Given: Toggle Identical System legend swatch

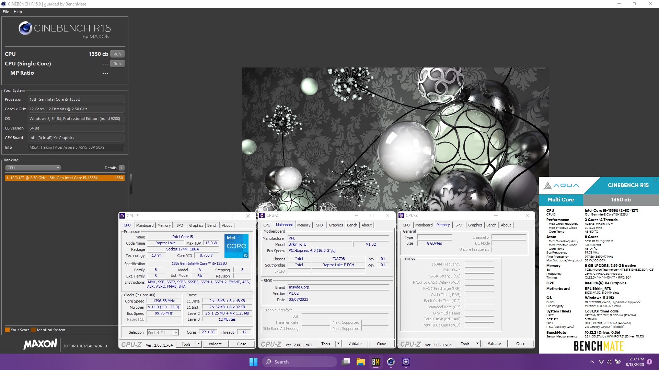Looking at the screenshot, I should click(x=33, y=330).
